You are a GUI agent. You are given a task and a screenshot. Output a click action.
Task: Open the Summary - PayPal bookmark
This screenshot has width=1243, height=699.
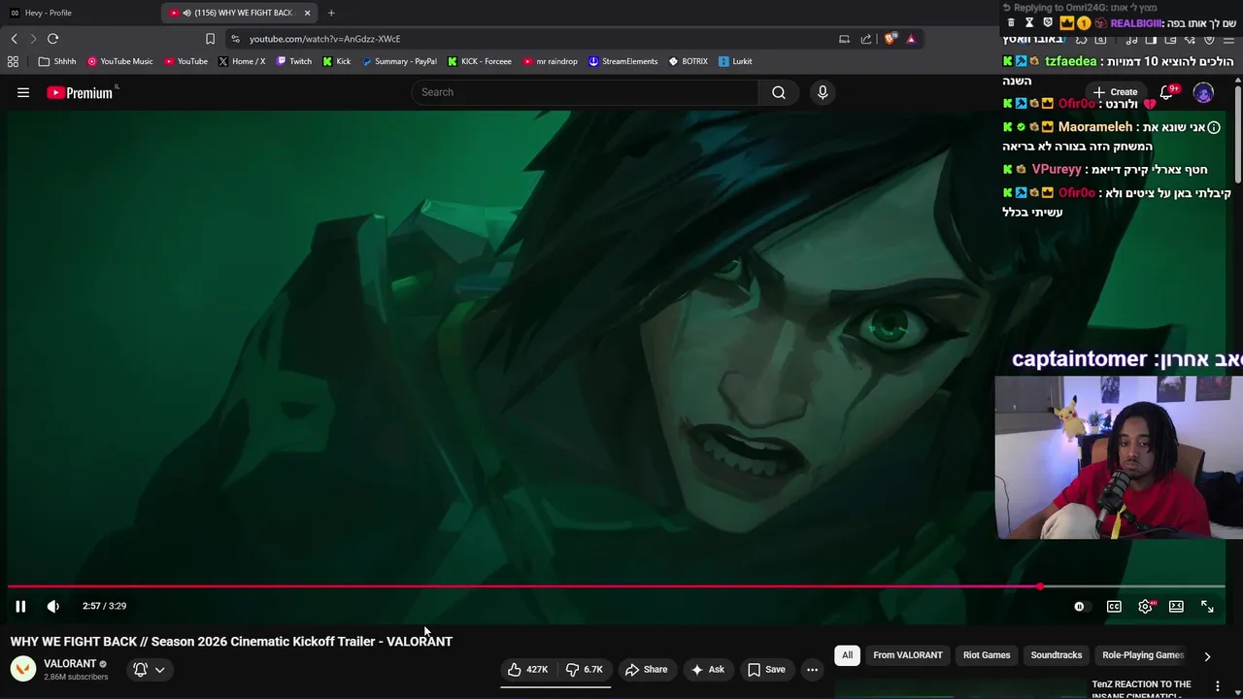(x=399, y=61)
